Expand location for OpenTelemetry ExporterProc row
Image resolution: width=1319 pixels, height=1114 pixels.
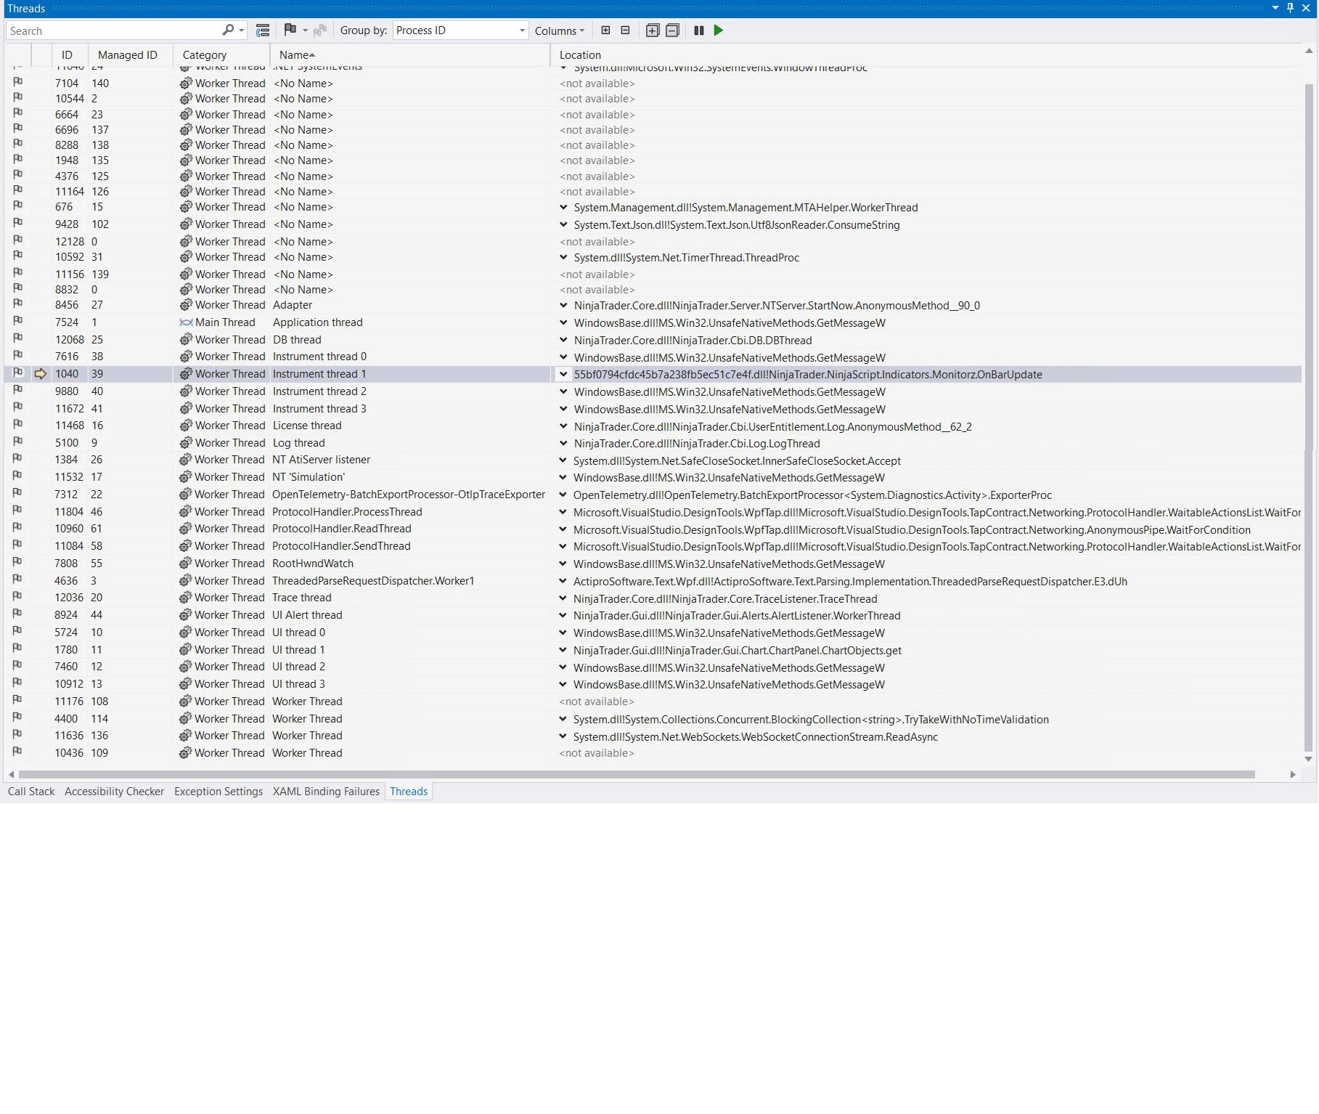pos(563,495)
